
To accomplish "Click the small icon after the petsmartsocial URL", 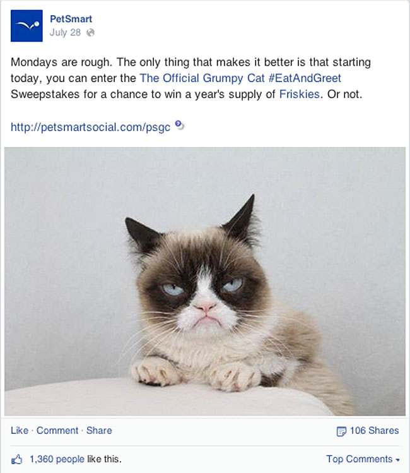I will (179, 125).
